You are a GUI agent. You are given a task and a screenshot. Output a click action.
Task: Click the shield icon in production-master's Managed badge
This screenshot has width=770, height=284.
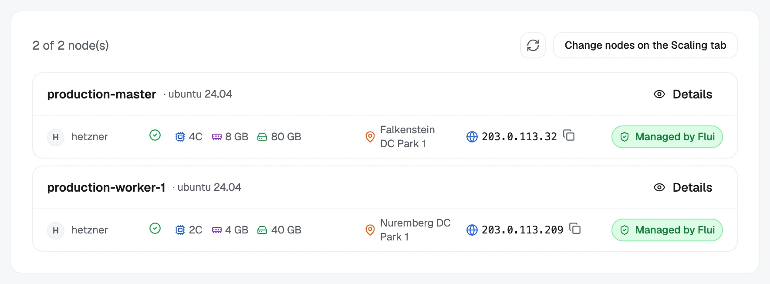pyautogui.click(x=625, y=137)
